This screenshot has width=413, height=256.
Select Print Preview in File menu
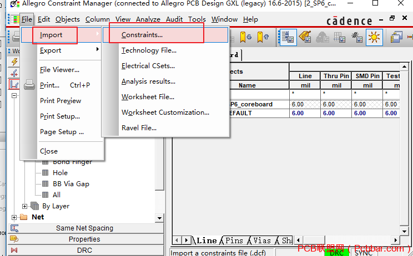[x=61, y=101]
